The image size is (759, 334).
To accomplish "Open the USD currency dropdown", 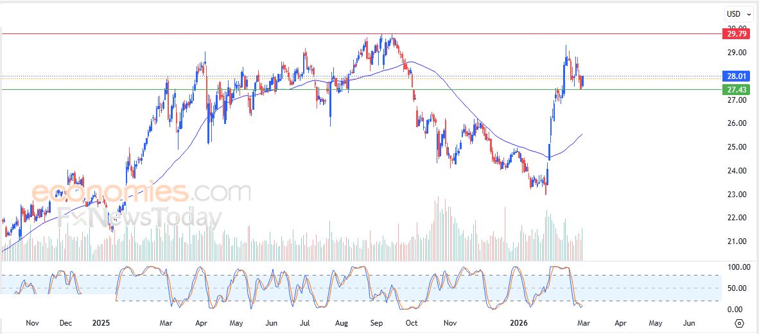I will click(x=737, y=14).
